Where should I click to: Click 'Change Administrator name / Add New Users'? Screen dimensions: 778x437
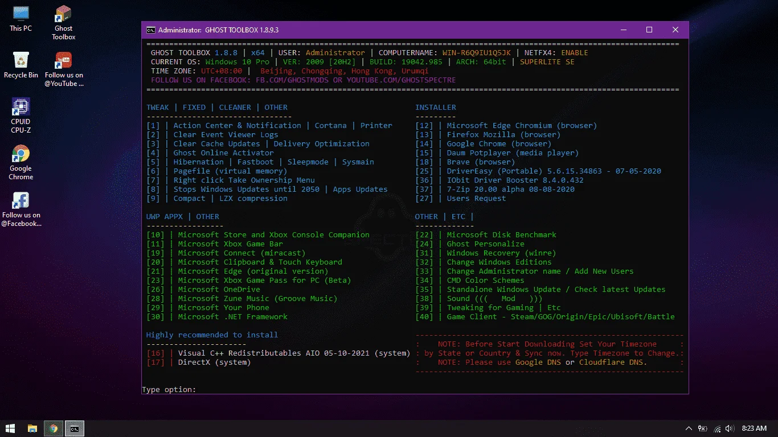(540, 271)
